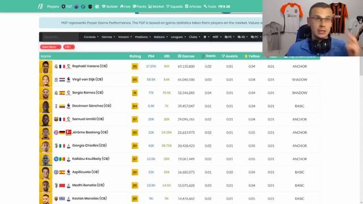Viewport: 363px width, 204px height.
Task: Open Giorgio Chiellini (CB) player link
Action: tap(90, 146)
